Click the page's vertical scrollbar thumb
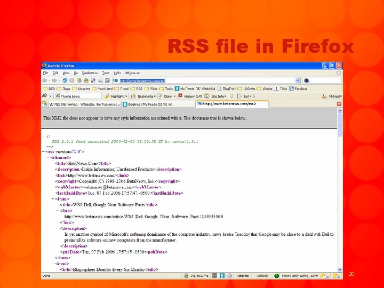The width and height of the screenshot is (384, 288). point(340,125)
